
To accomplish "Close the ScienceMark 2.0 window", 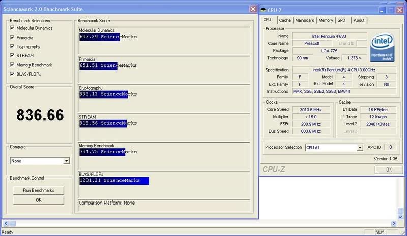I will click(x=253, y=9).
